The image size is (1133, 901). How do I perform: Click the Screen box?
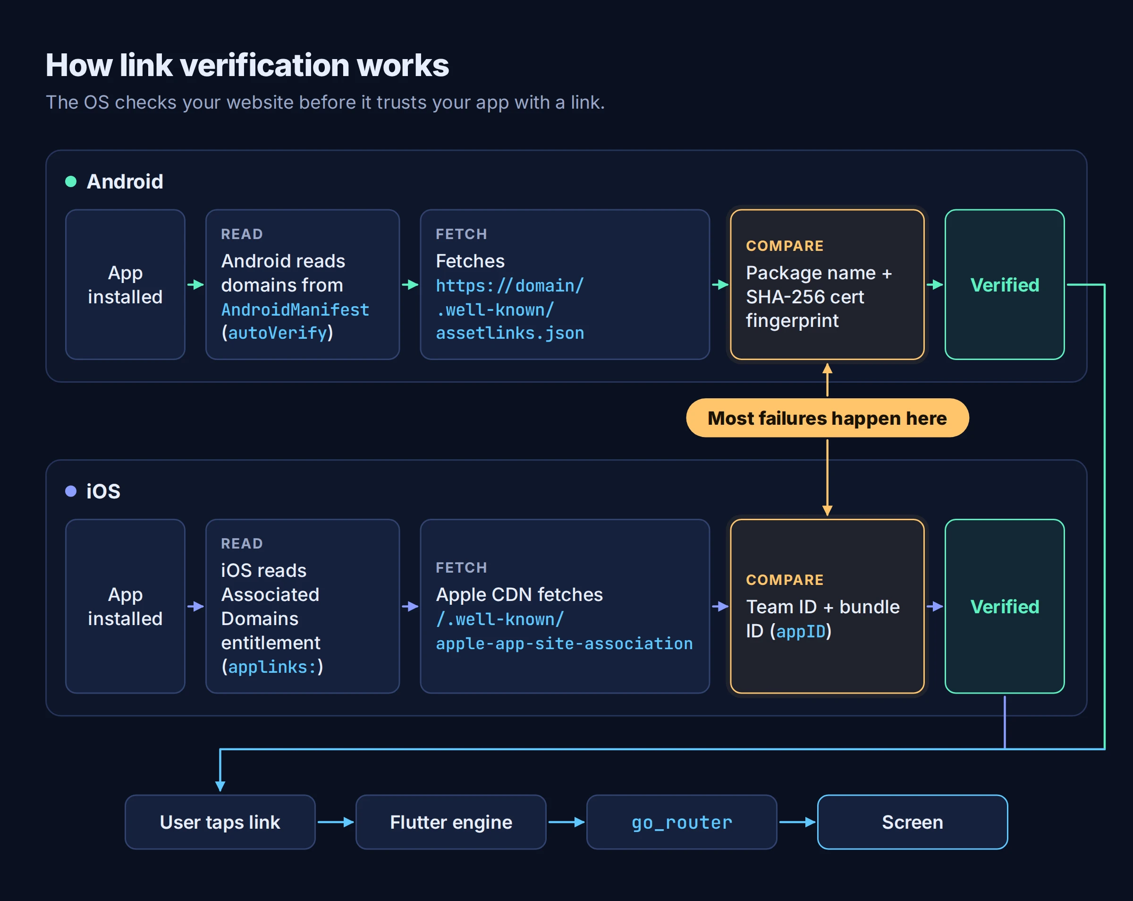click(912, 822)
